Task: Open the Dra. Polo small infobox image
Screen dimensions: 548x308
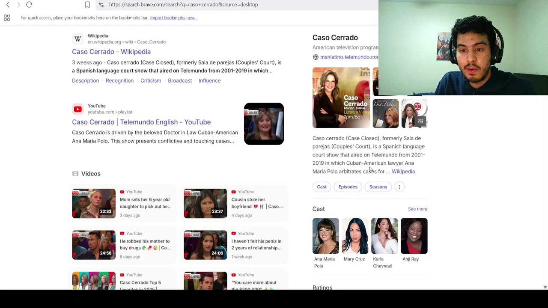Action: tap(385, 114)
